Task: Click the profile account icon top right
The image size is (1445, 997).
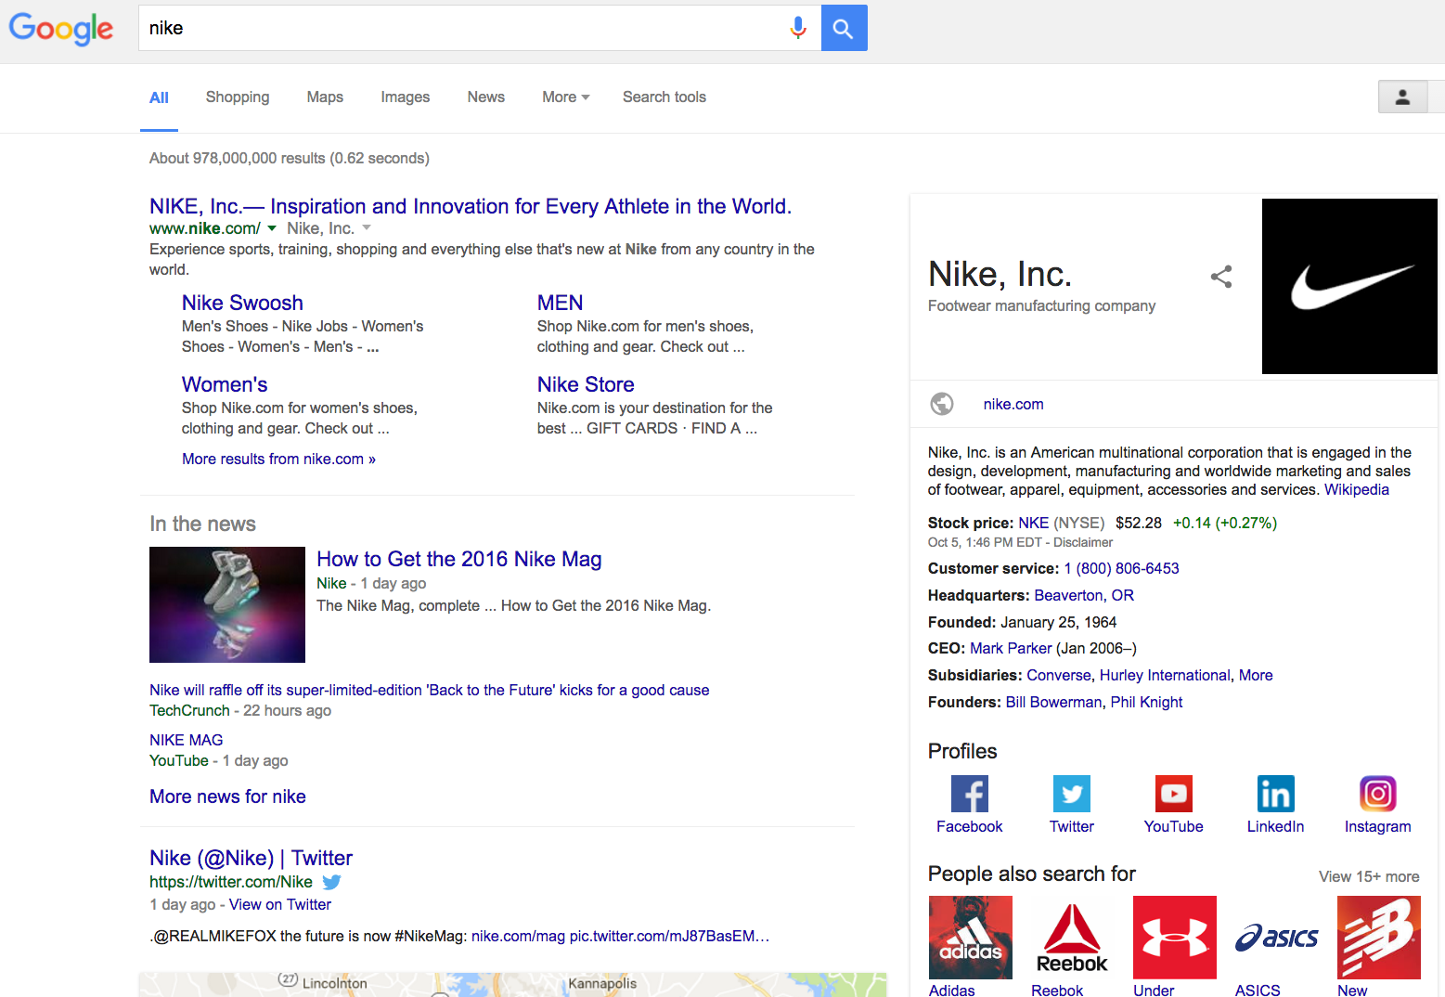Action: pos(1402,97)
